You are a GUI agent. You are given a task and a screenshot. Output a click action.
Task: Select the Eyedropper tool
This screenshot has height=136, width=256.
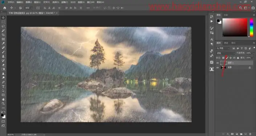(x=3, y=43)
